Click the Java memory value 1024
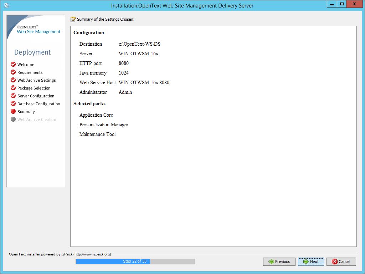 tap(124, 73)
